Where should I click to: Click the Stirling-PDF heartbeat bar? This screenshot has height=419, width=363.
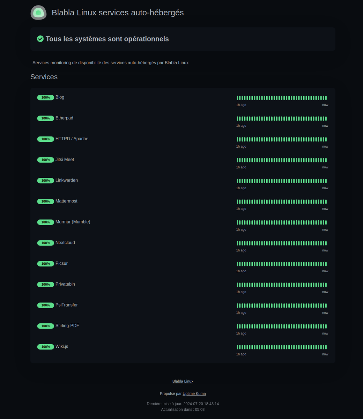click(x=282, y=326)
